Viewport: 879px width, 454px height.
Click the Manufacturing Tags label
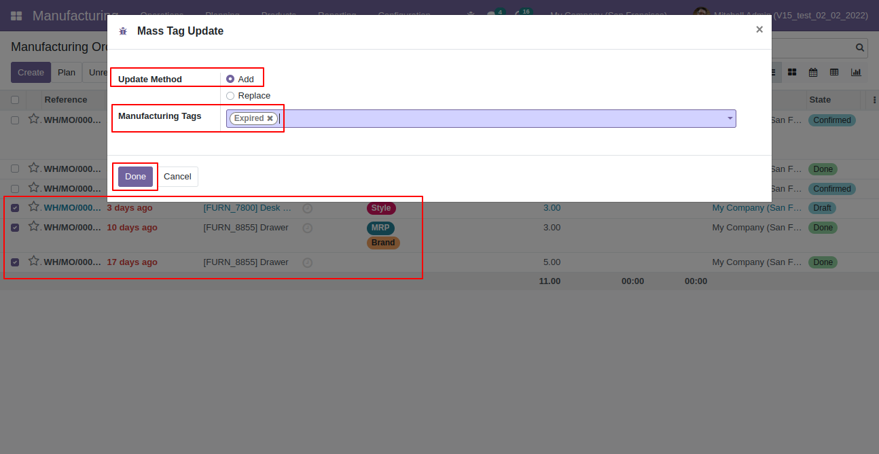pyautogui.click(x=160, y=116)
